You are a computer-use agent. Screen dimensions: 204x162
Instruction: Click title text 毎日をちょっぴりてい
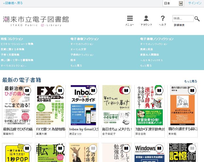pos(117,129)
